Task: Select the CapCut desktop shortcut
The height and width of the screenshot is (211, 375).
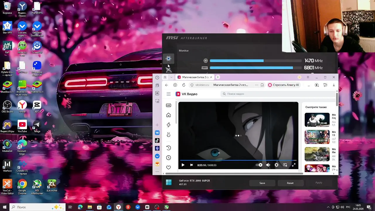Action: (37, 107)
